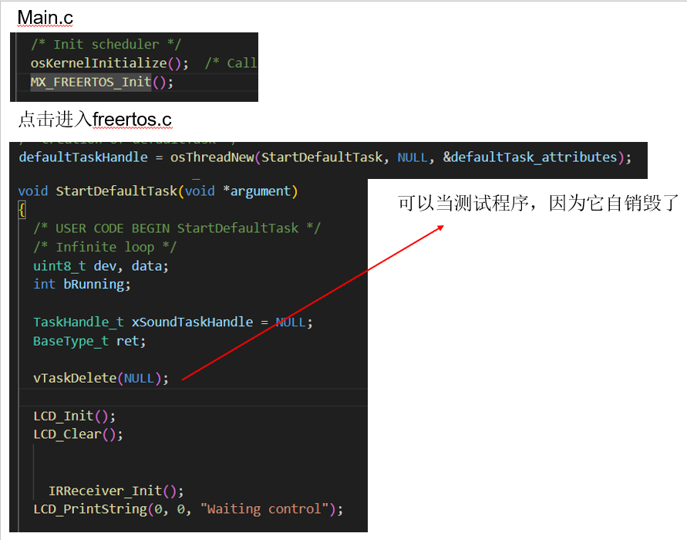
Task: Click the Chinese annotation '可以当测试程序'
Action: point(463,204)
